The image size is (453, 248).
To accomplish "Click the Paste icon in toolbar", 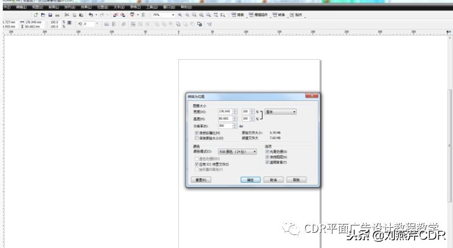I will click(81, 15).
